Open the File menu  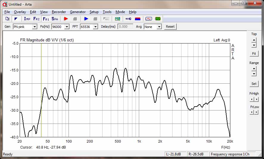click(7, 12)
